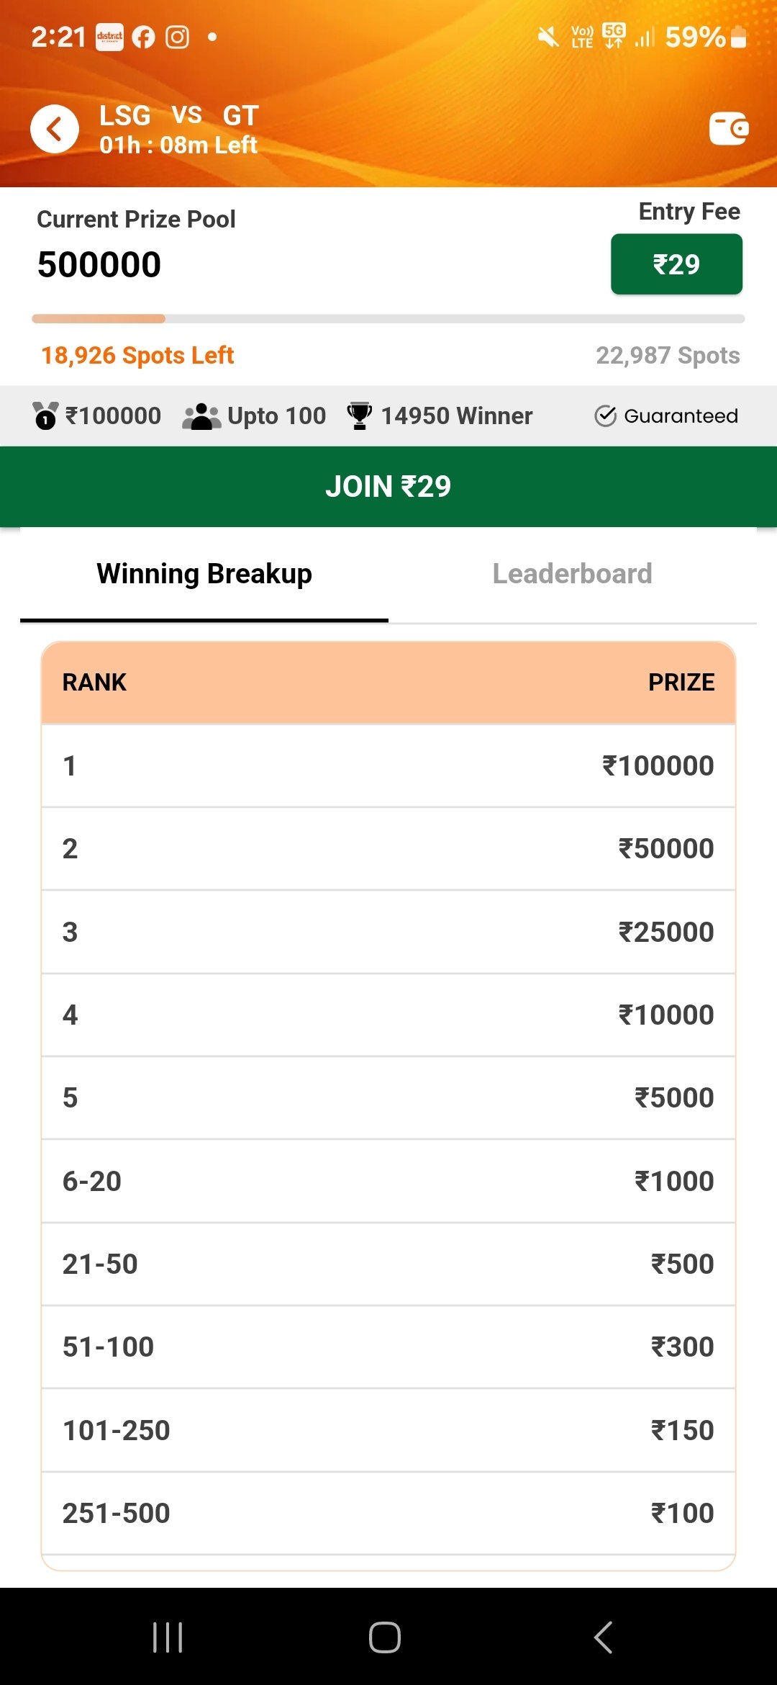Tap the Guaranteed checkmark icon

pos(606,415)
